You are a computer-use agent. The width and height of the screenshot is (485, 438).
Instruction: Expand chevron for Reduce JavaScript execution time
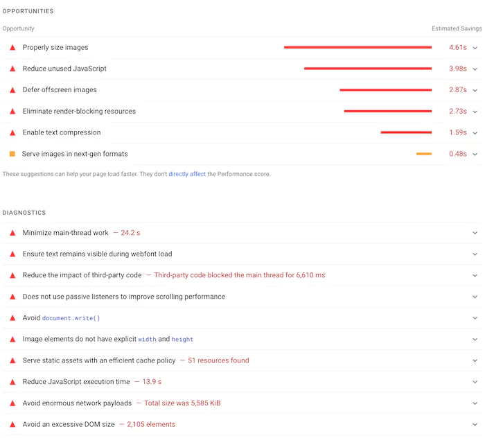[475, 382]
